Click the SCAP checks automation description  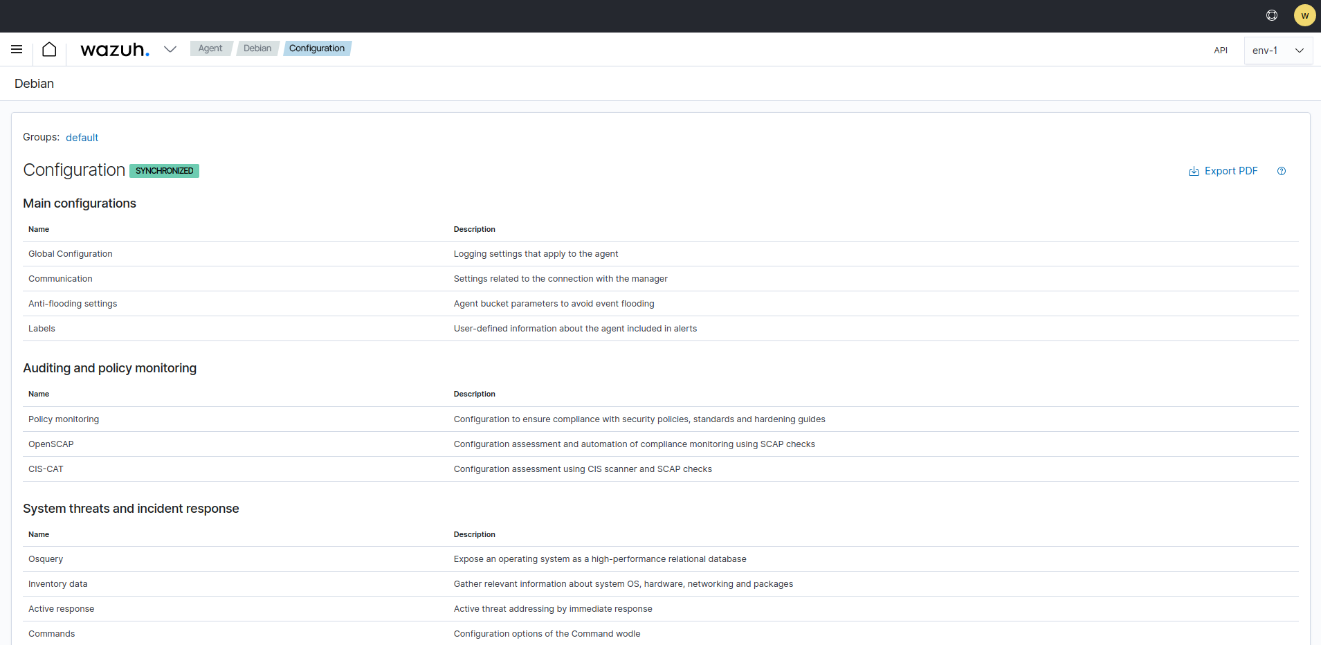[635, 444]
